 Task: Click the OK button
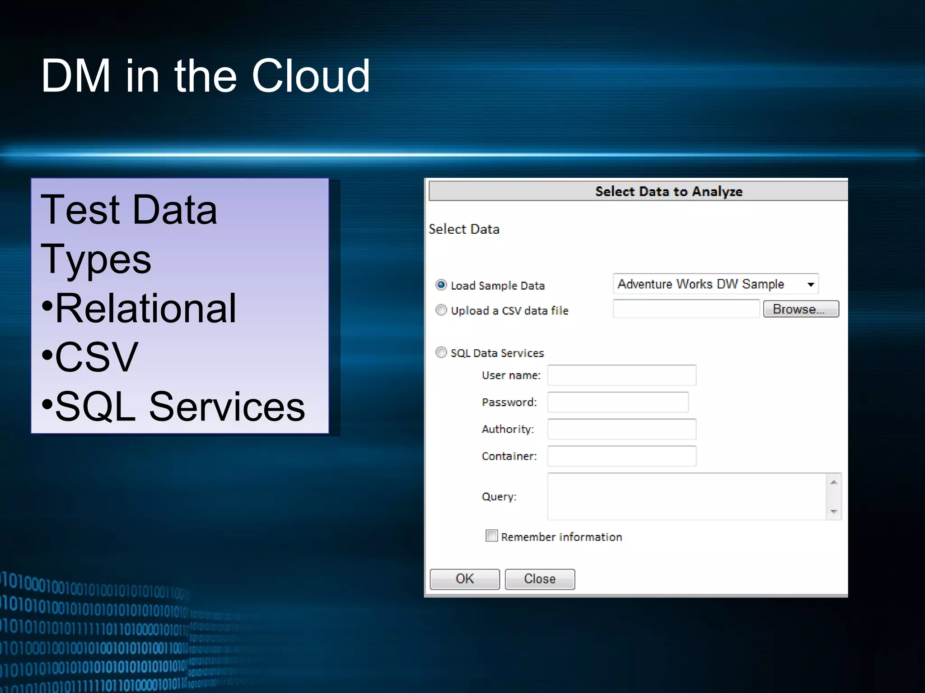[464, 579]
